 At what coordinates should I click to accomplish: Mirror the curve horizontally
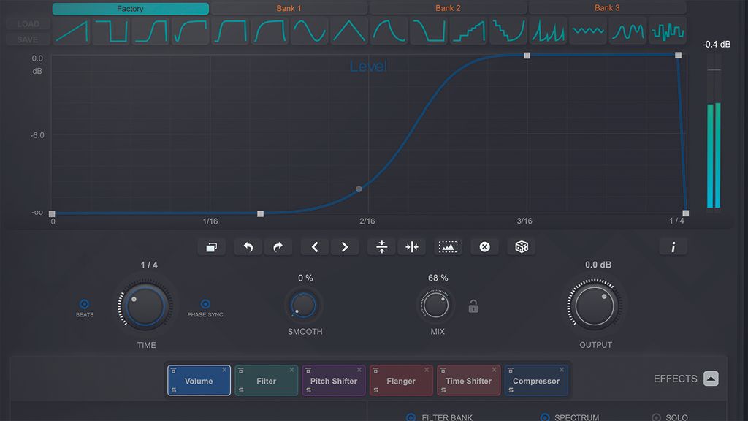(412, 246)
